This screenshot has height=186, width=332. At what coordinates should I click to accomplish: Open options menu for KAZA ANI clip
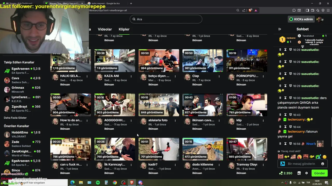(x=131, y=76)
